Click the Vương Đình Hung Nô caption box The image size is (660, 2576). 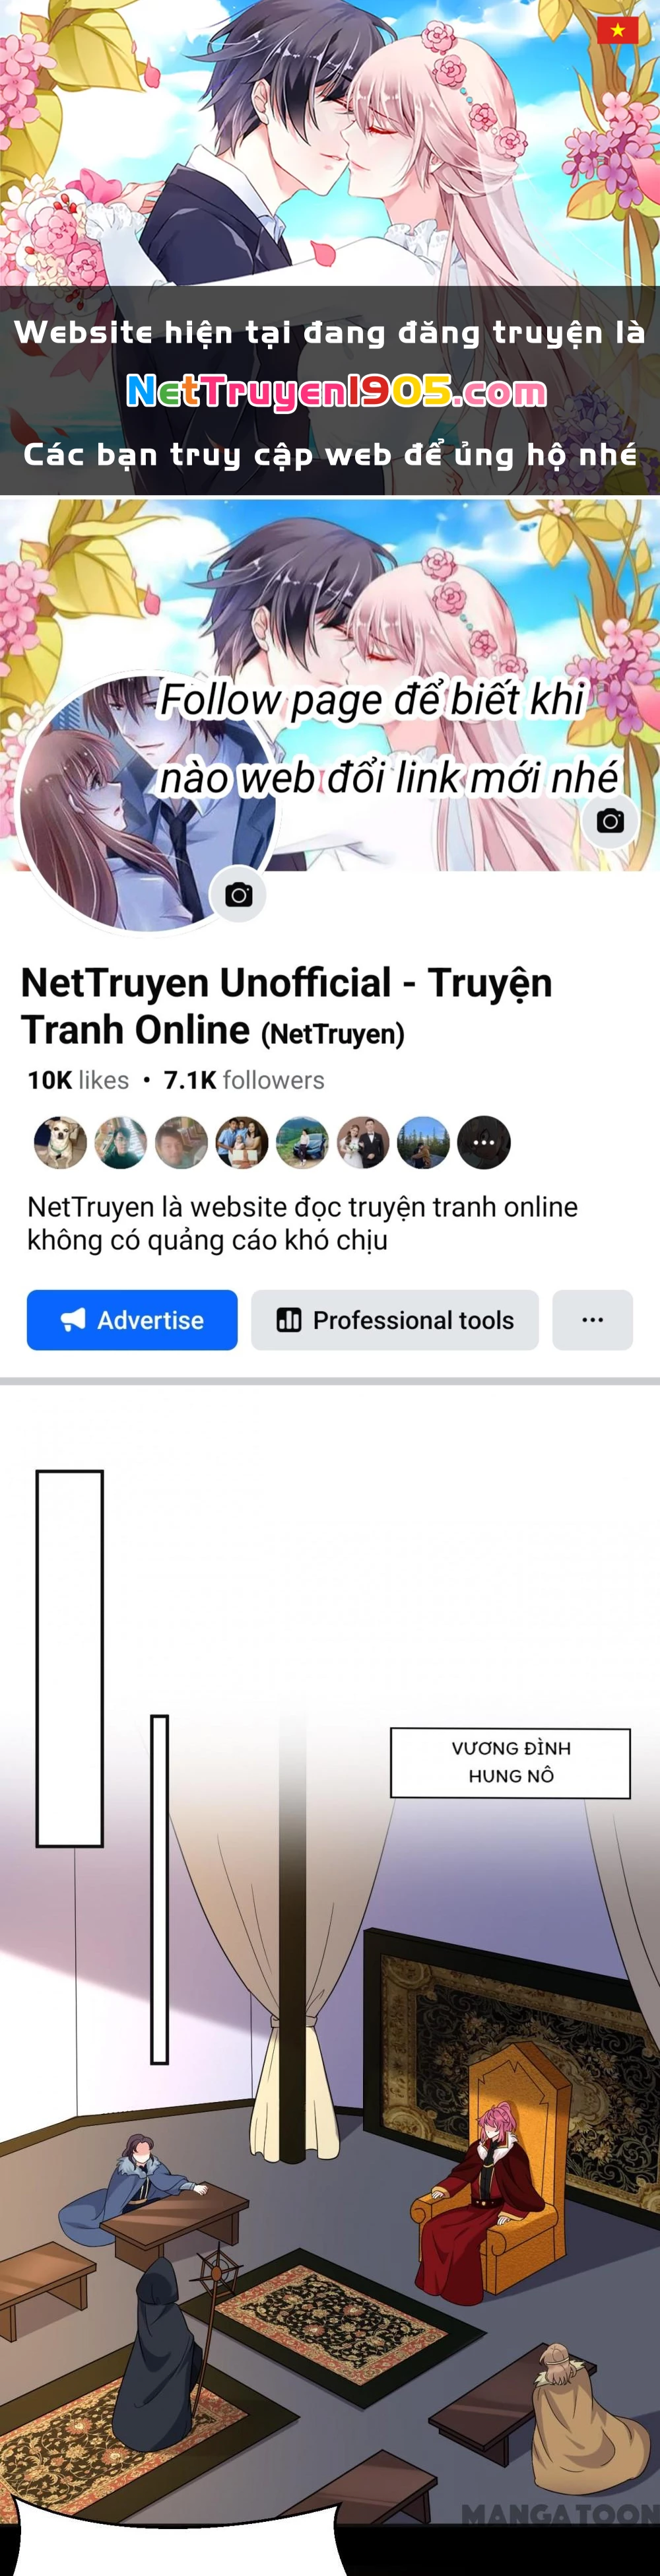point(510,1762)
